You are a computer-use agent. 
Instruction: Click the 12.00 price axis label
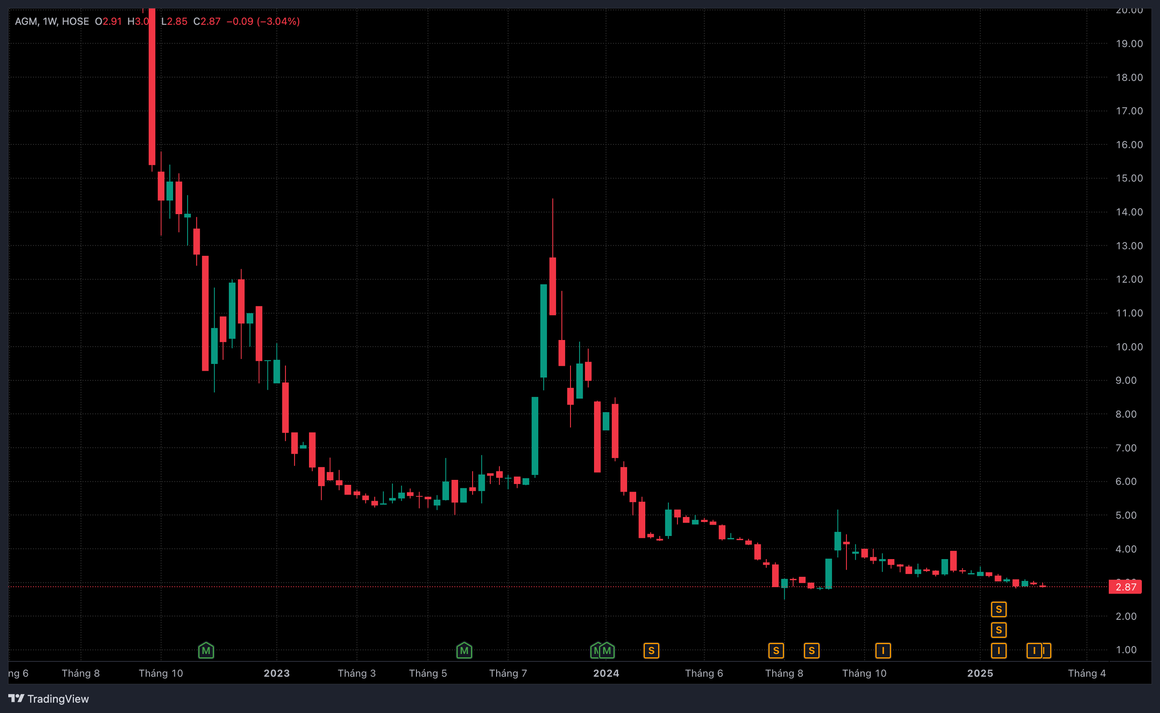tap(1129, 279)
